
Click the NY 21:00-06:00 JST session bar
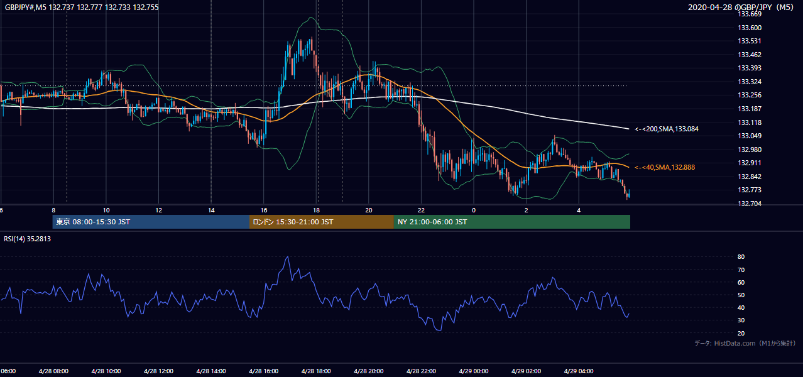point(512,222)
